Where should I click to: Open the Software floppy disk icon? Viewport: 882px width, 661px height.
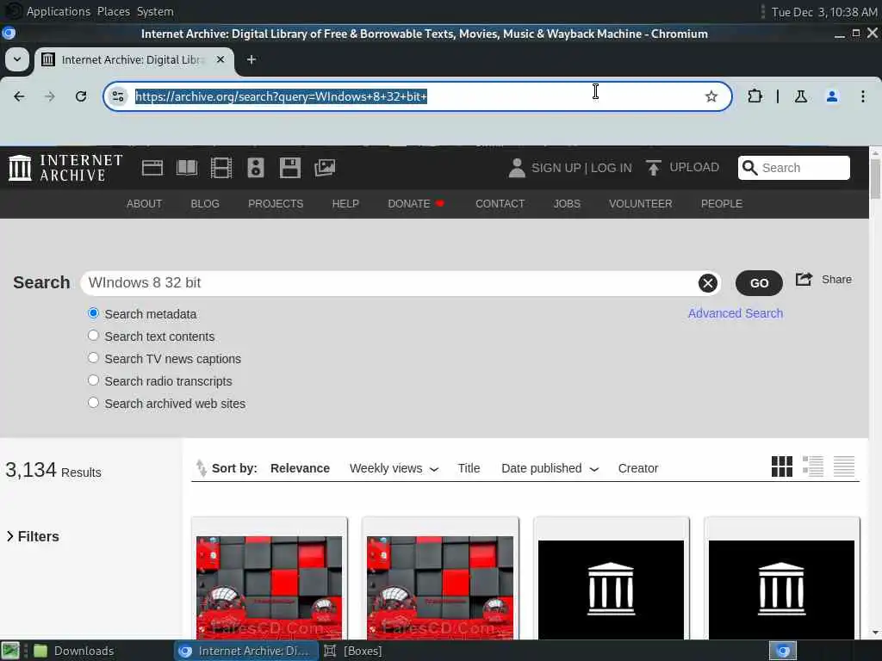[289, 168]
